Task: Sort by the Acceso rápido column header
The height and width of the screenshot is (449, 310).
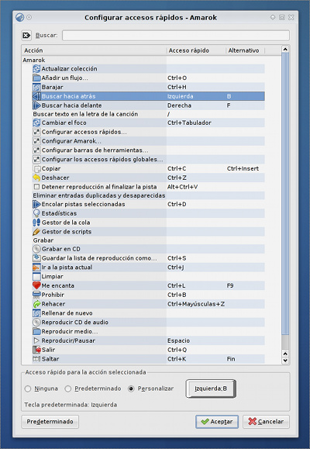Action: coord(196,50)
